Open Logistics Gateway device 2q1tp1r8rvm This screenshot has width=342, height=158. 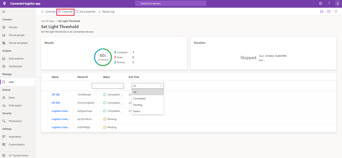coord(60,119)
